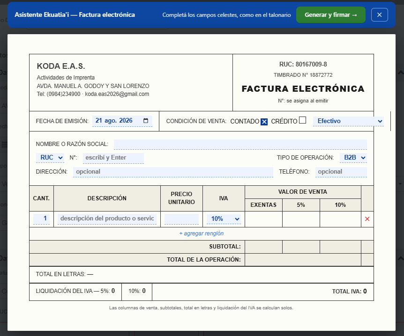Click 'N°: se asigna al emitir' text
The image size is (404, 336).
[303, 101]
